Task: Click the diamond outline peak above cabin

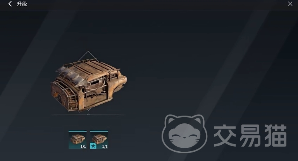Action: [x=88, y=52]
